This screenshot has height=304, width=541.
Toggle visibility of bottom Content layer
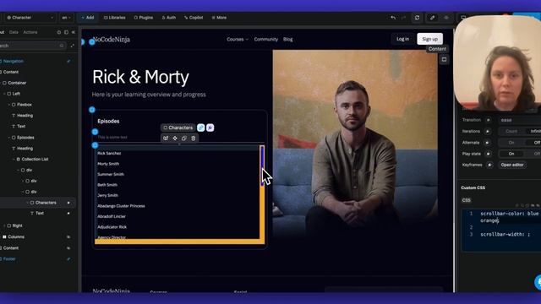68,247
